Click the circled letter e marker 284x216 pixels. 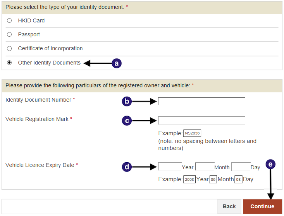tap(270, 164)
